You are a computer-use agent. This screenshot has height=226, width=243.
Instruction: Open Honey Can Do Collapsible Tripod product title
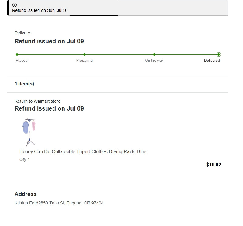[83, 152]
